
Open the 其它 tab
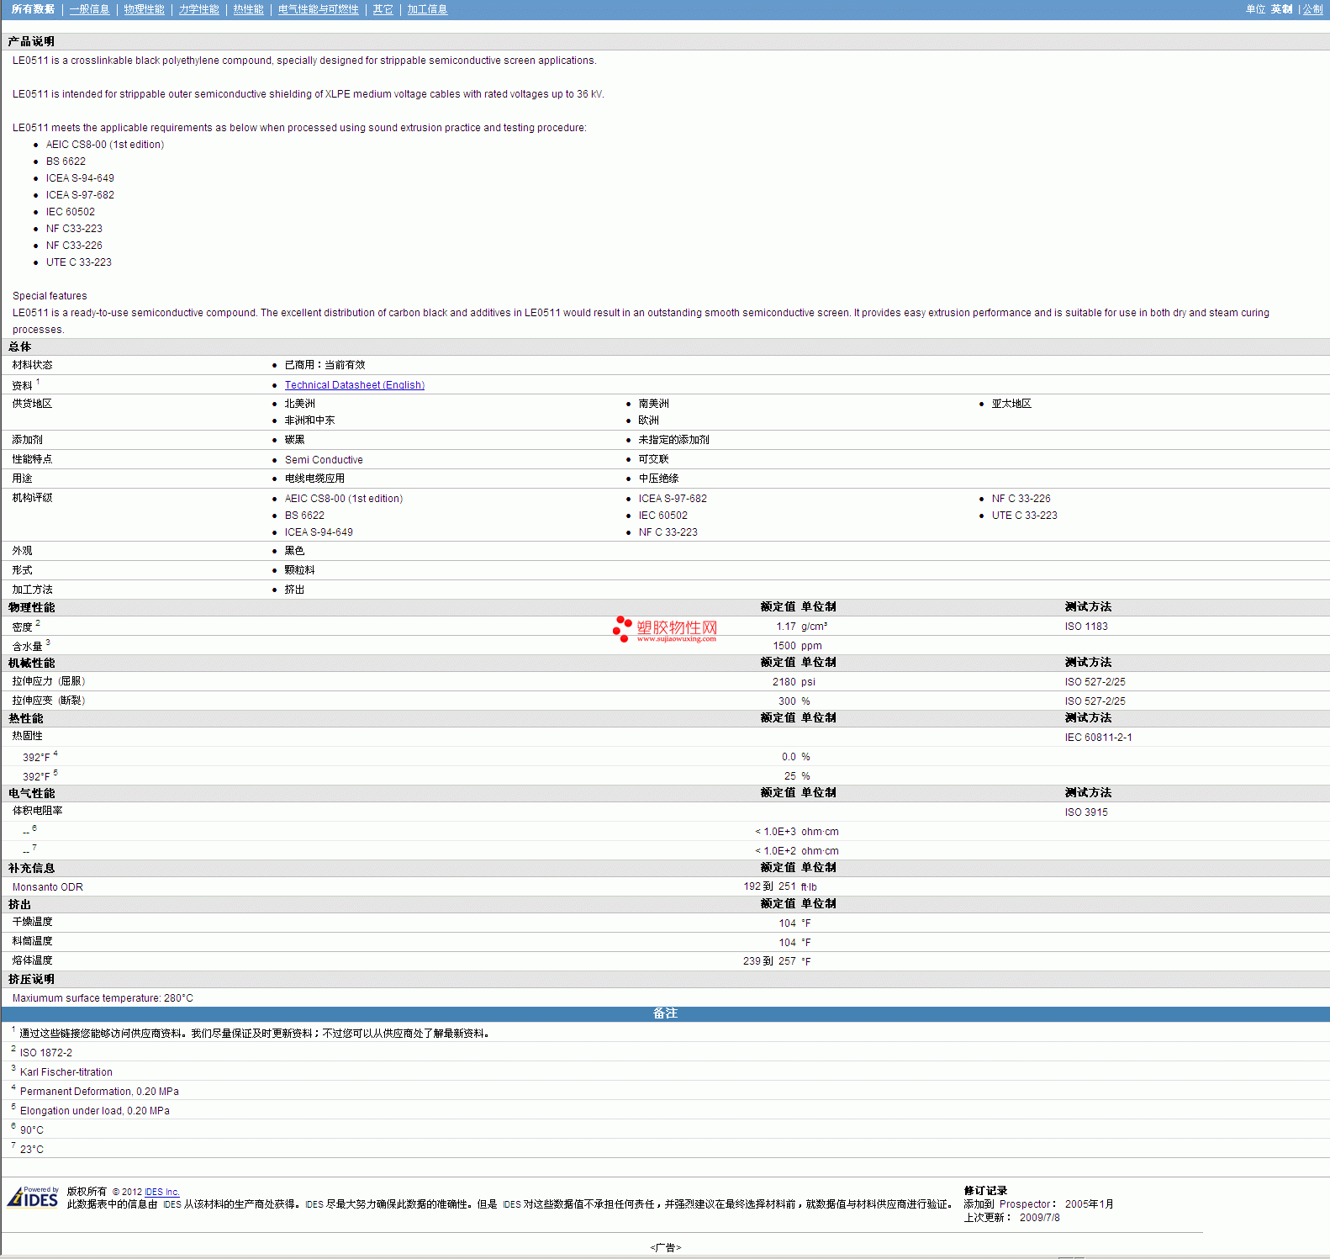(383, 9)
